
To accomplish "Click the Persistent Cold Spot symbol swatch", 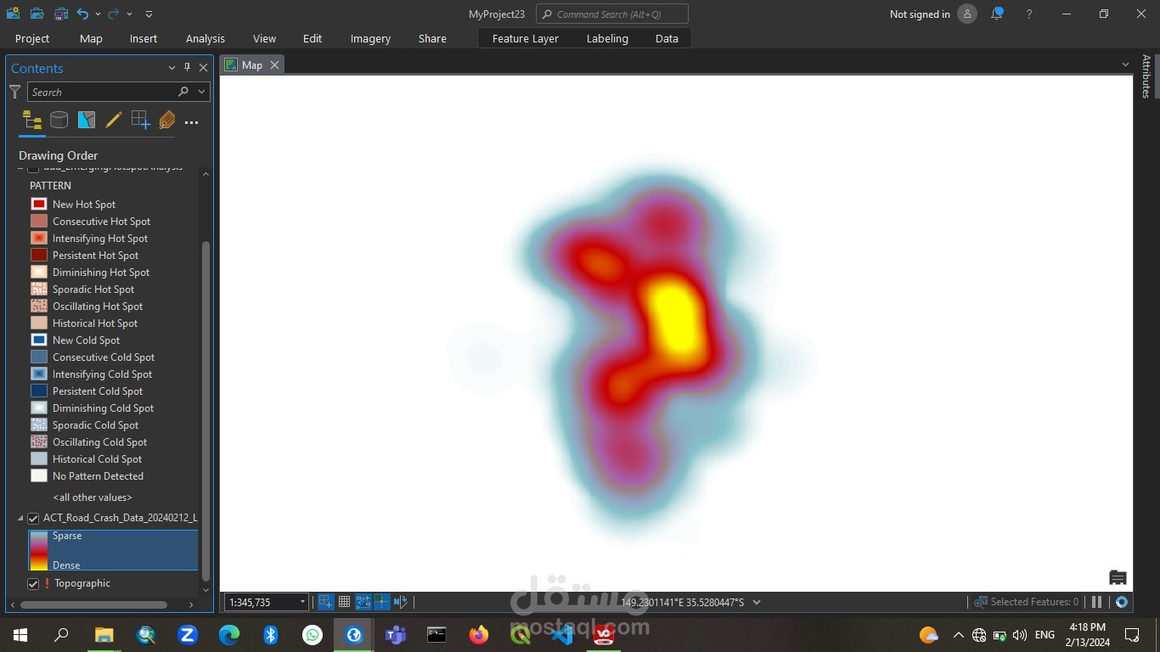I will pos(39,391).
